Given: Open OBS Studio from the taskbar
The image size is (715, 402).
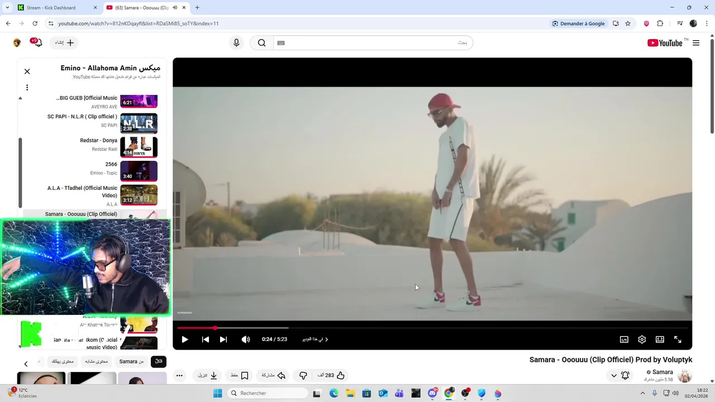Looking at the screenshot, I should pyautogui.click(x=465, y=393).
